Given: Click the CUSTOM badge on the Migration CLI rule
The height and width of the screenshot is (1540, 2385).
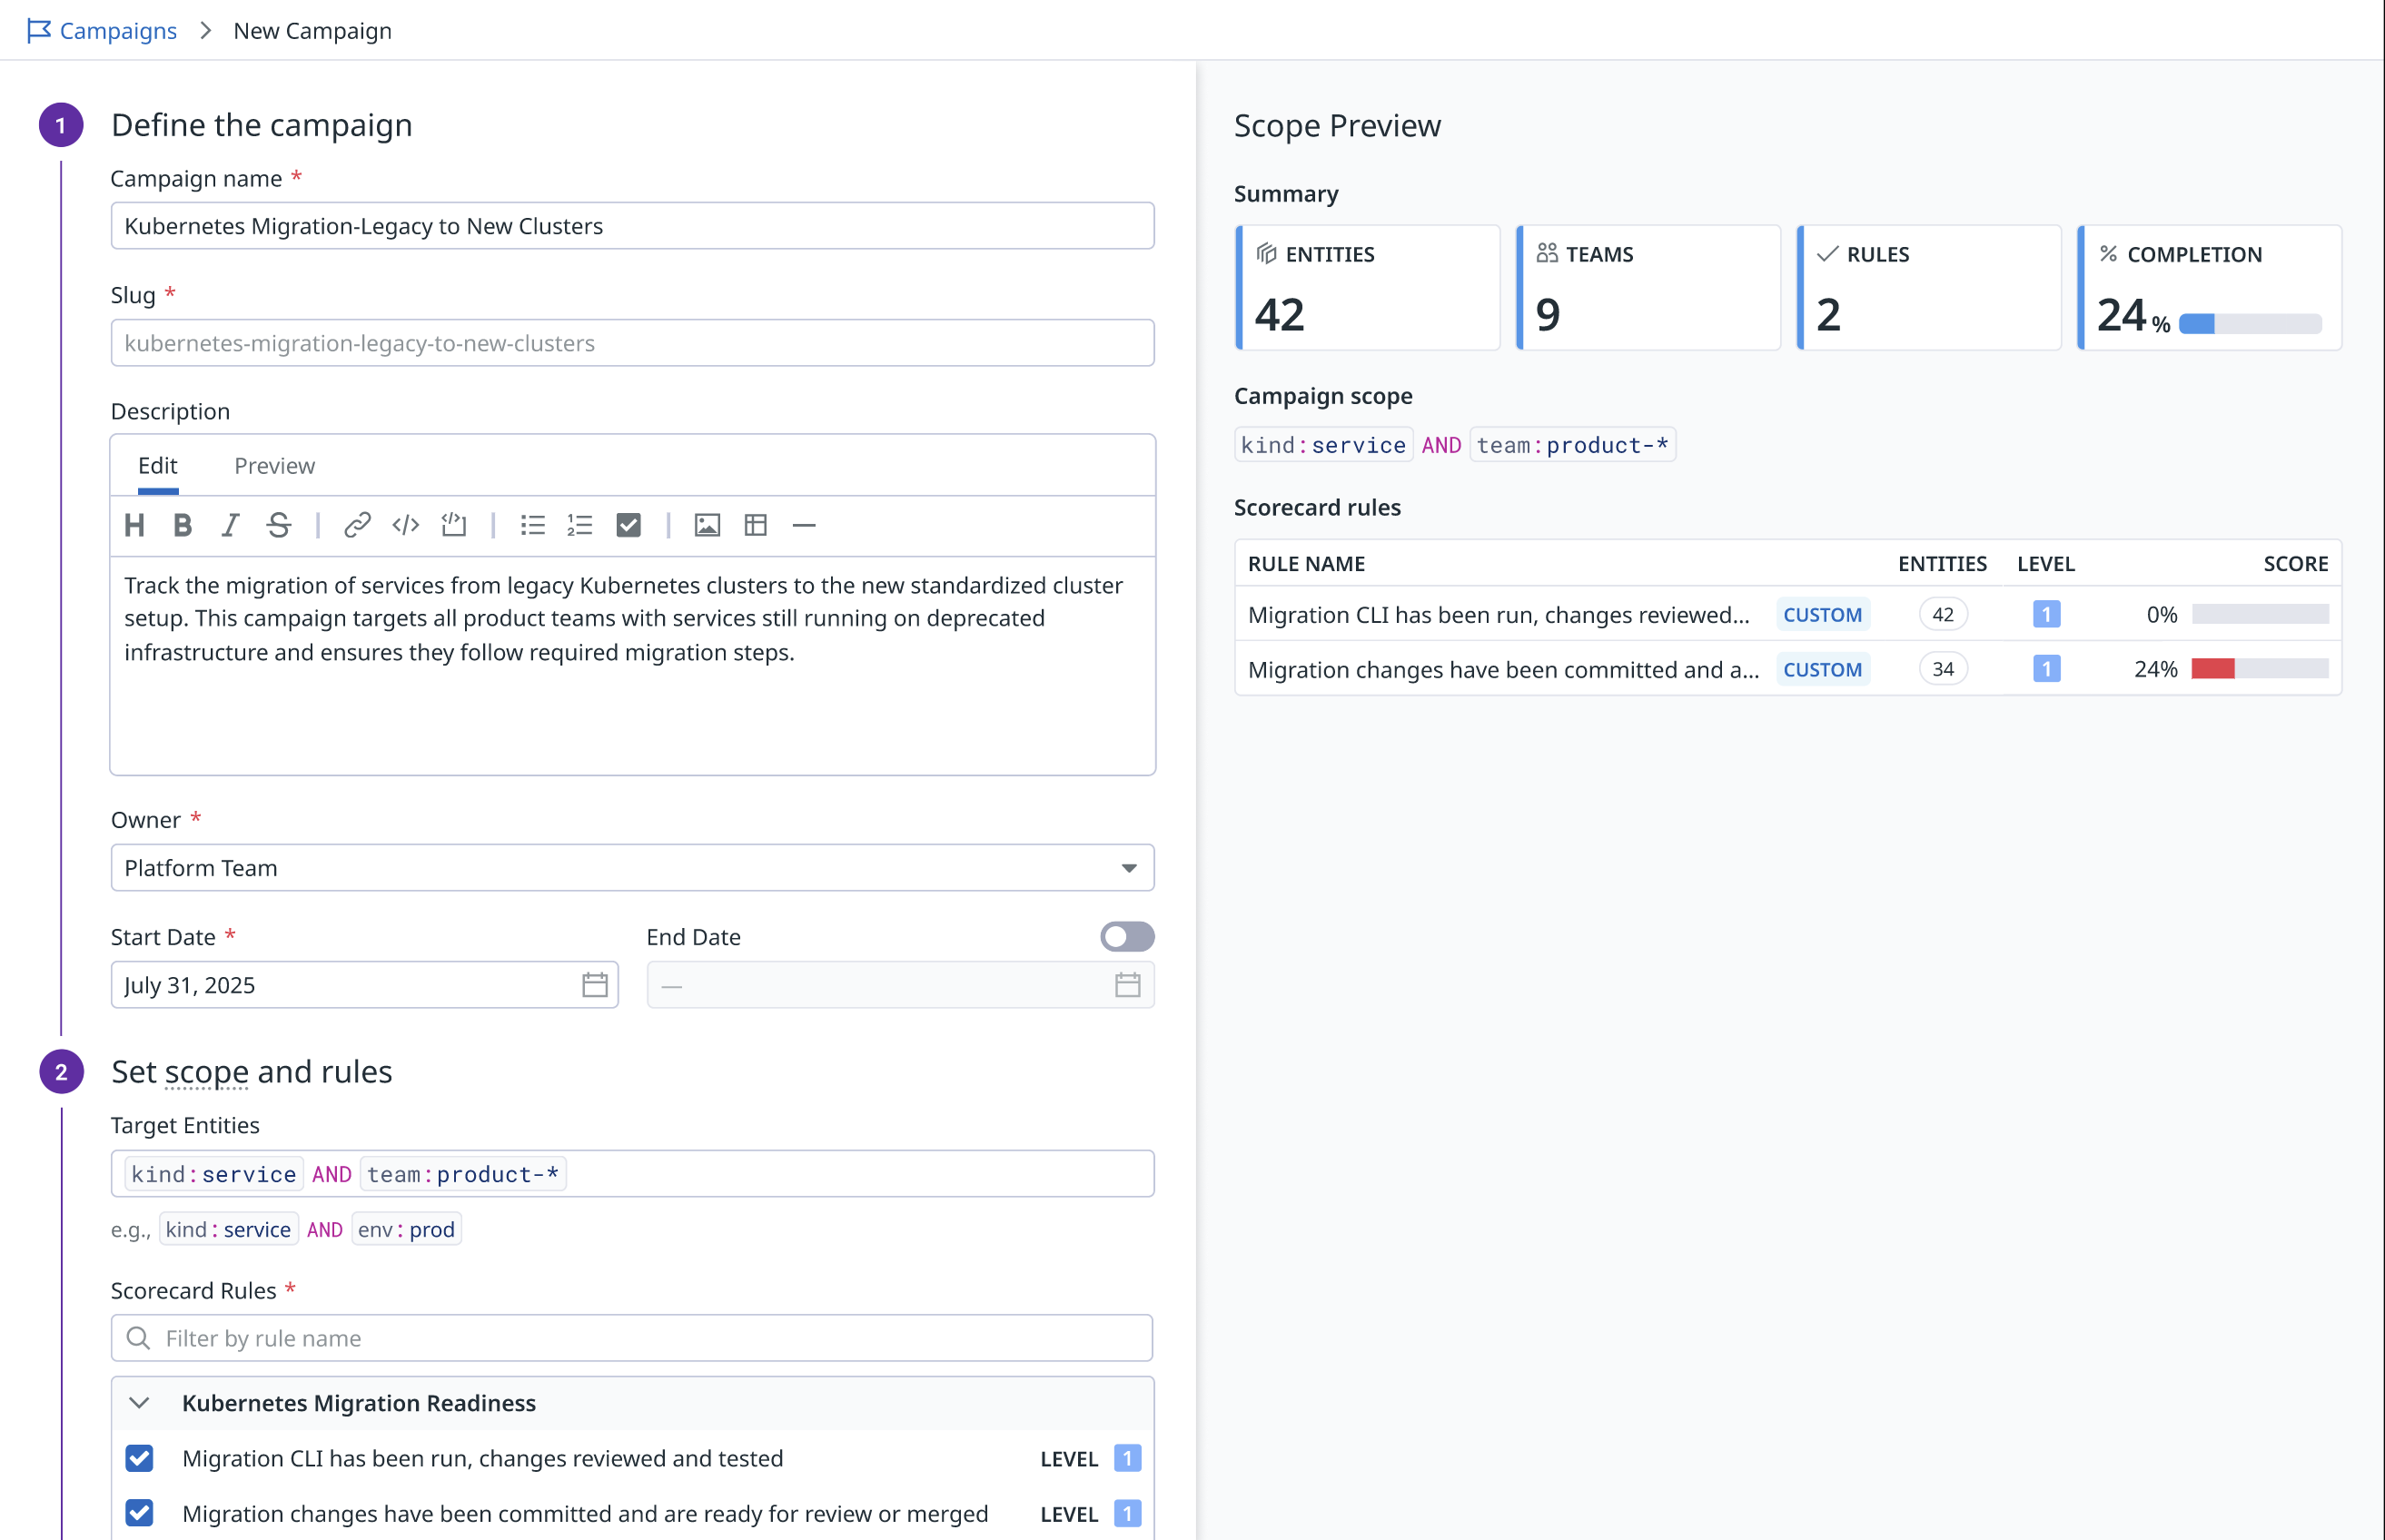Looking at the screenshot, I should pyautogui.click(x=1822, y=615).
